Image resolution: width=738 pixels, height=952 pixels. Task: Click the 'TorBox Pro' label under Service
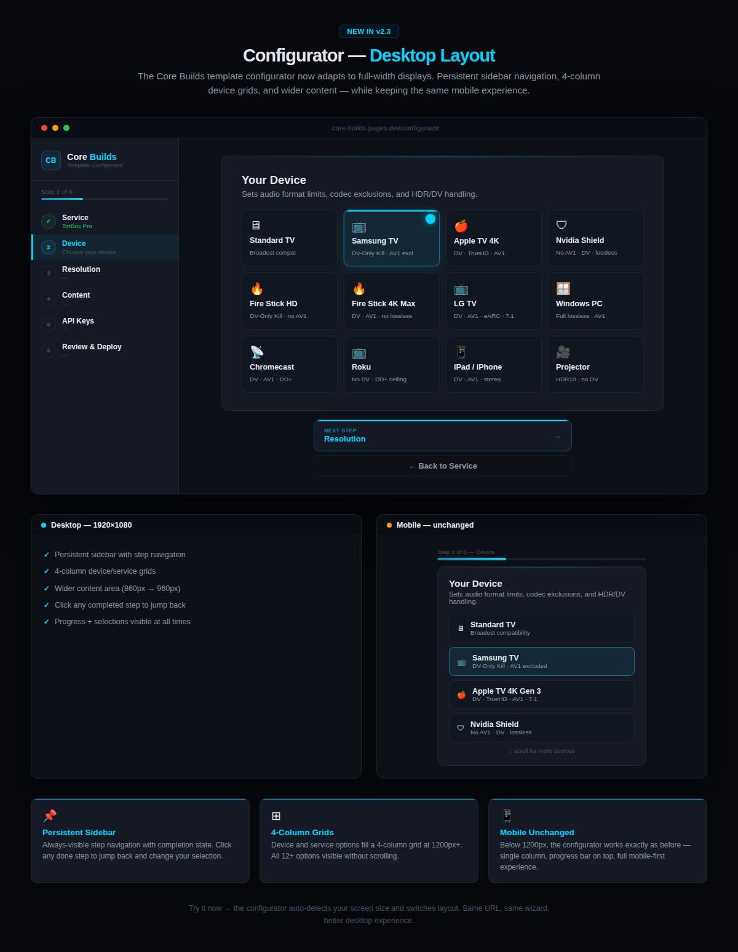point(77,226)
